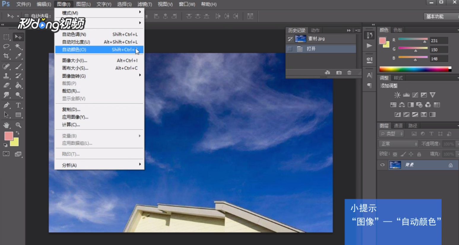Viewport: 459px width, 245px height.
Task: Open 滤镜(T) menu
Action: pyautogui.click(x=144, y=4)
